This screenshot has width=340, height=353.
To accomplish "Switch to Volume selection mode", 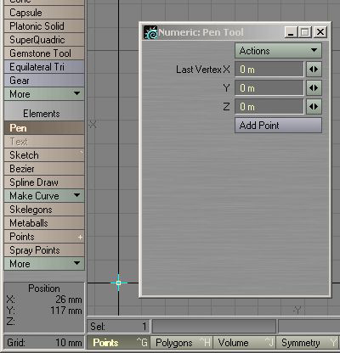I will click(244, 343).
